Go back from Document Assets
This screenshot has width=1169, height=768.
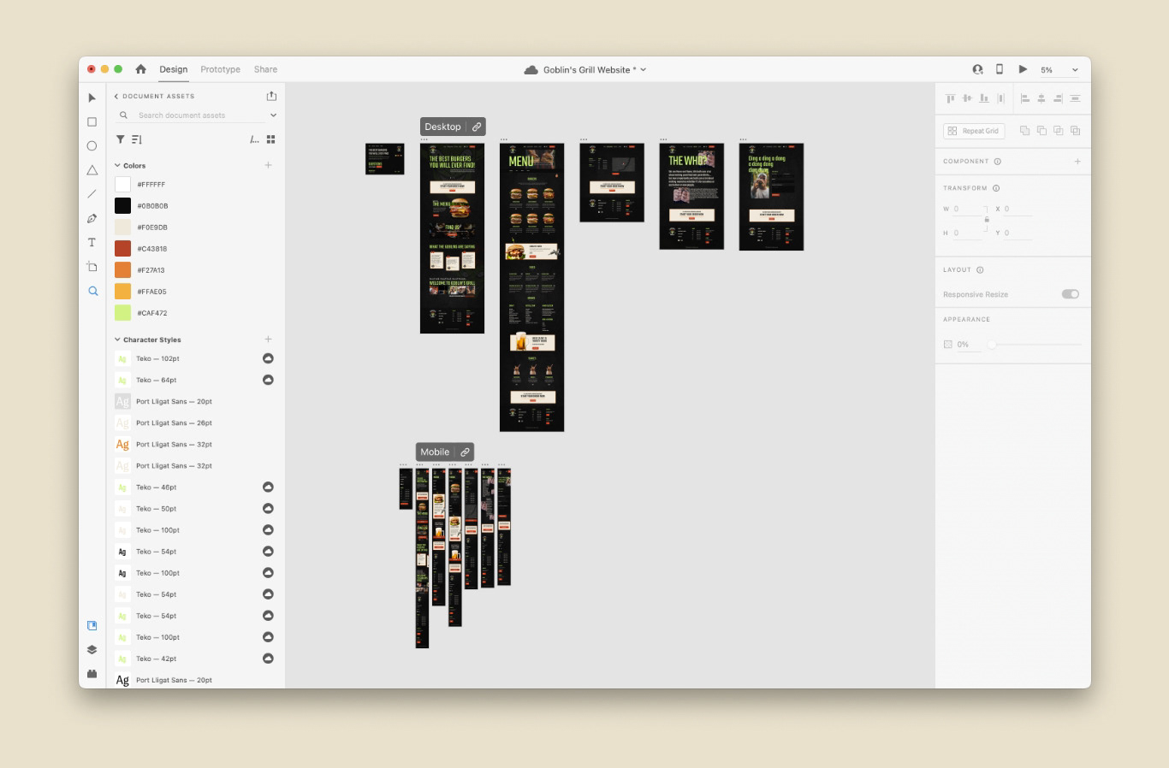116,97
